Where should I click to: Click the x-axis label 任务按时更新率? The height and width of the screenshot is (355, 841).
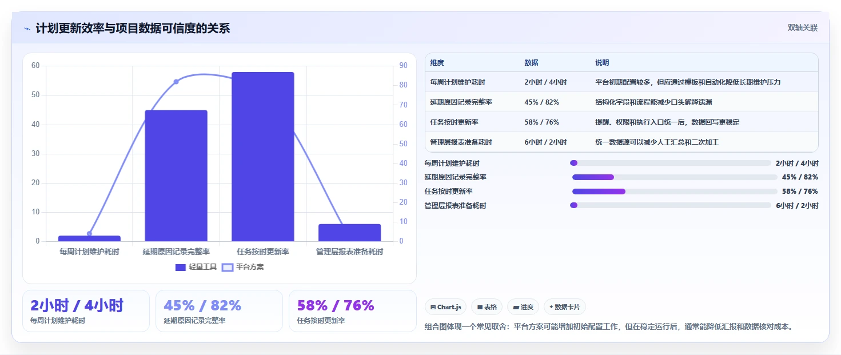(263, 252)
